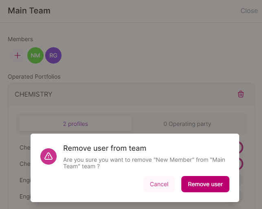Click the Main Team panel title
The width and height of the screenshot is (262, 209).
[x=29, y=11]
